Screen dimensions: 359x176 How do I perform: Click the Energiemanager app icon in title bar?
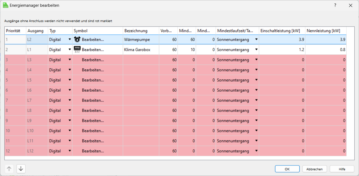pos(5,5)
